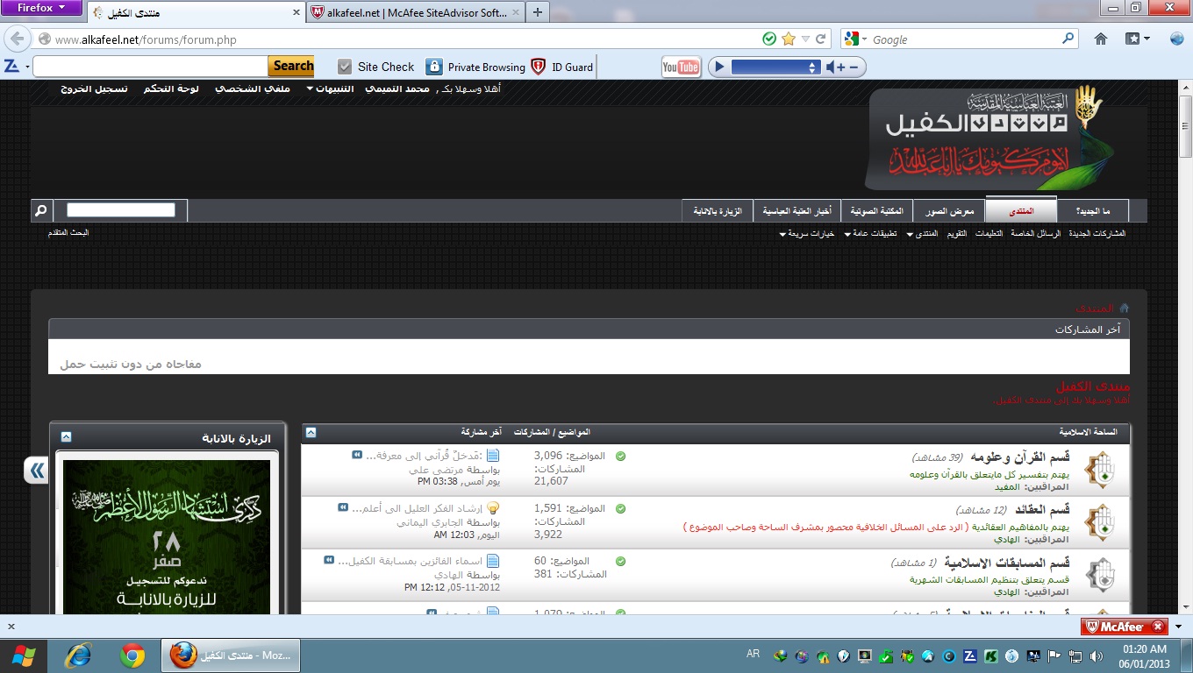The width and height of the screenshot is (1193, 673).
Task: Go to last post in العقائد row
Action: click(x=343, y=507)
